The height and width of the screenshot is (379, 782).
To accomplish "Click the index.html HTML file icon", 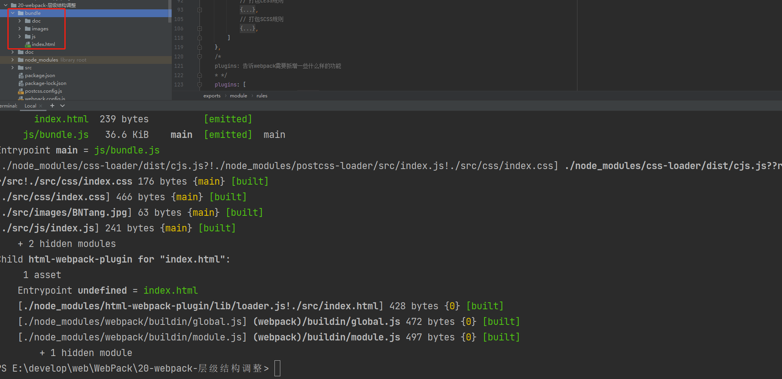I will pos(28,44).
